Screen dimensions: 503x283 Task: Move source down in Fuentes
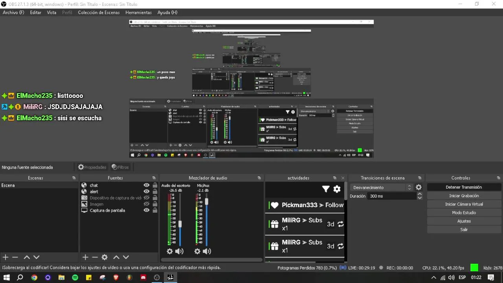[x=126, y=257]
